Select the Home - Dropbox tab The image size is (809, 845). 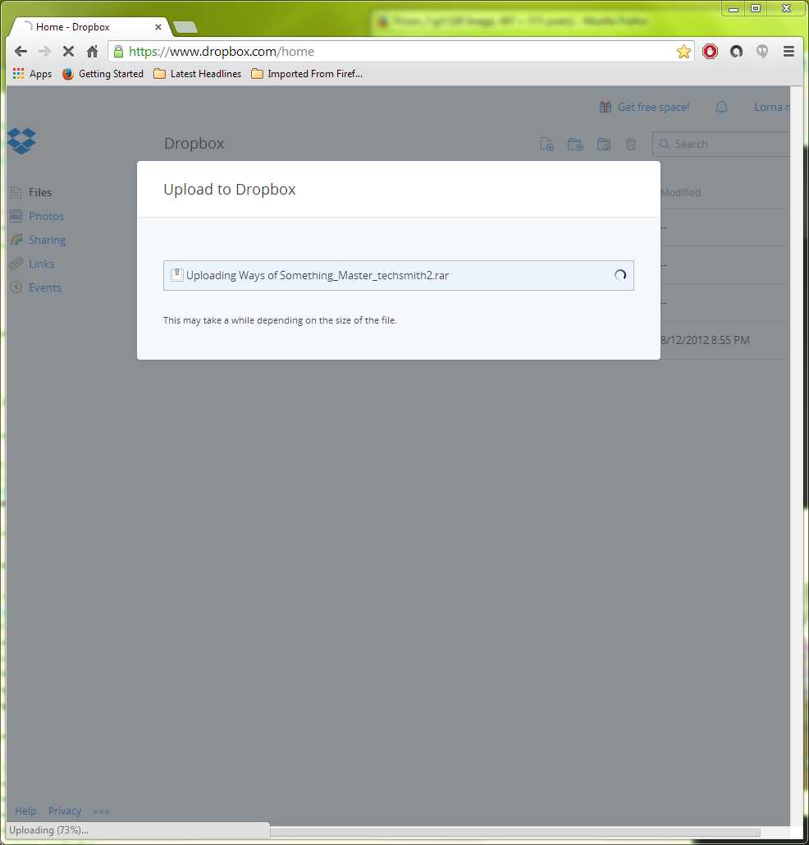[89, 27]
